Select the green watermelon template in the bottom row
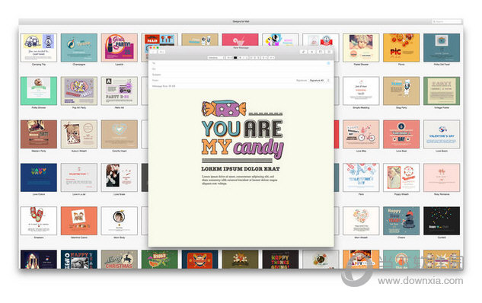The width and height of the screenshot is (482, 303). coord(160,260)
